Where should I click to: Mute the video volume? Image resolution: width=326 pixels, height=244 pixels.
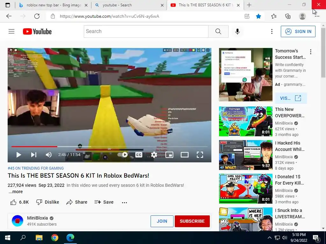pos(49,155)
